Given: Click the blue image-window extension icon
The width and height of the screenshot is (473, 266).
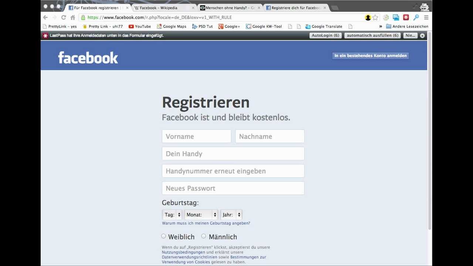Looking at the screenshot, I should point(396,17).
